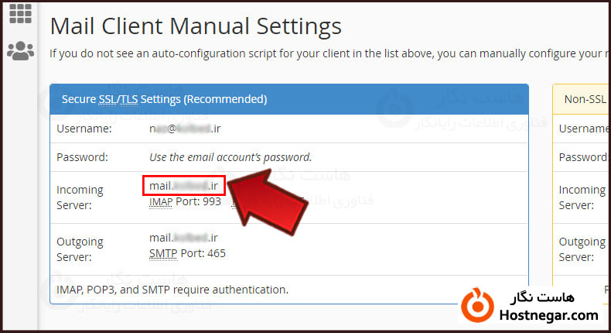The width and height of the screenshot is (611, 333).
Task: Click the Secure SSL/TLS Settings panel header
Action: click(288, 99)
